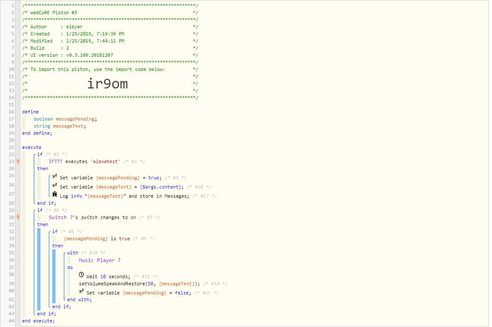Screen dimensions: 492x327
Task: Click the x² icon before messagePending = false
Action: click(81, 291)
